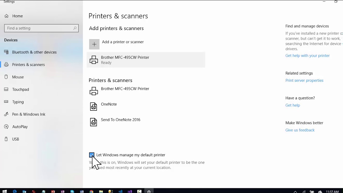Open the OneDrive cloud tray icon
This screenshot has width=343, height=193.
tap(320, 192)
